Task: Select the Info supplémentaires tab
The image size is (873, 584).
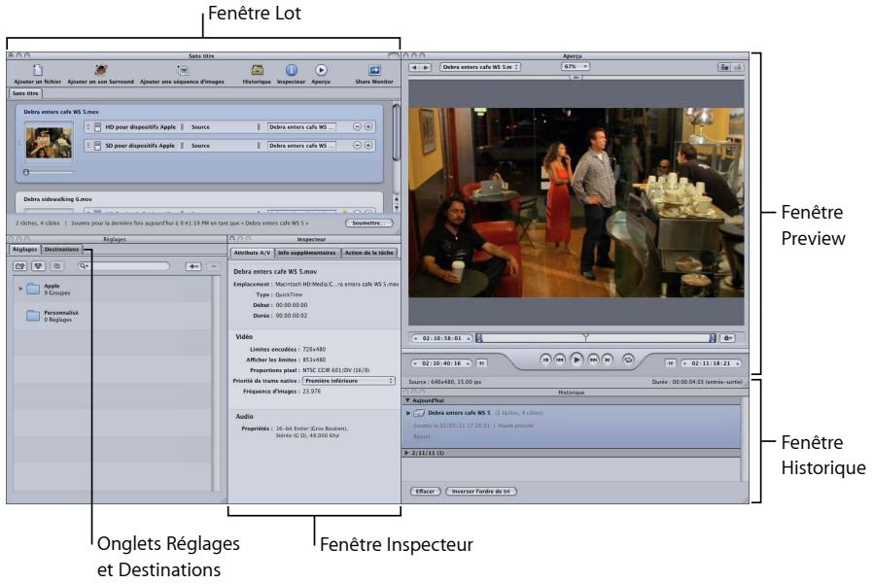Action: 306,252
